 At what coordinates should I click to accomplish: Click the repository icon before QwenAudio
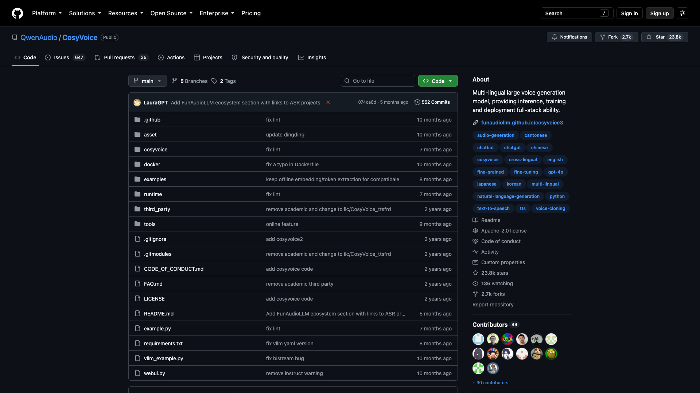15,37
